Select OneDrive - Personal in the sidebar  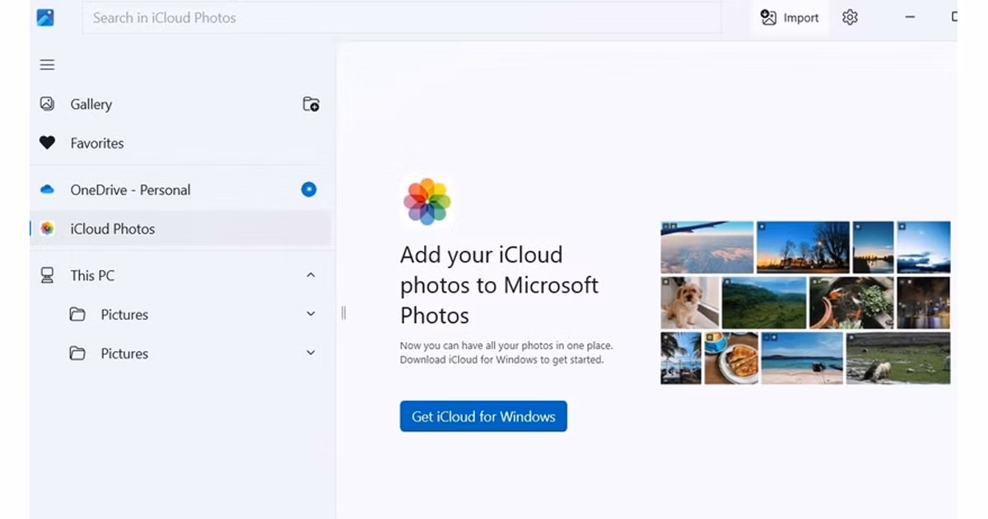(181, 189)
